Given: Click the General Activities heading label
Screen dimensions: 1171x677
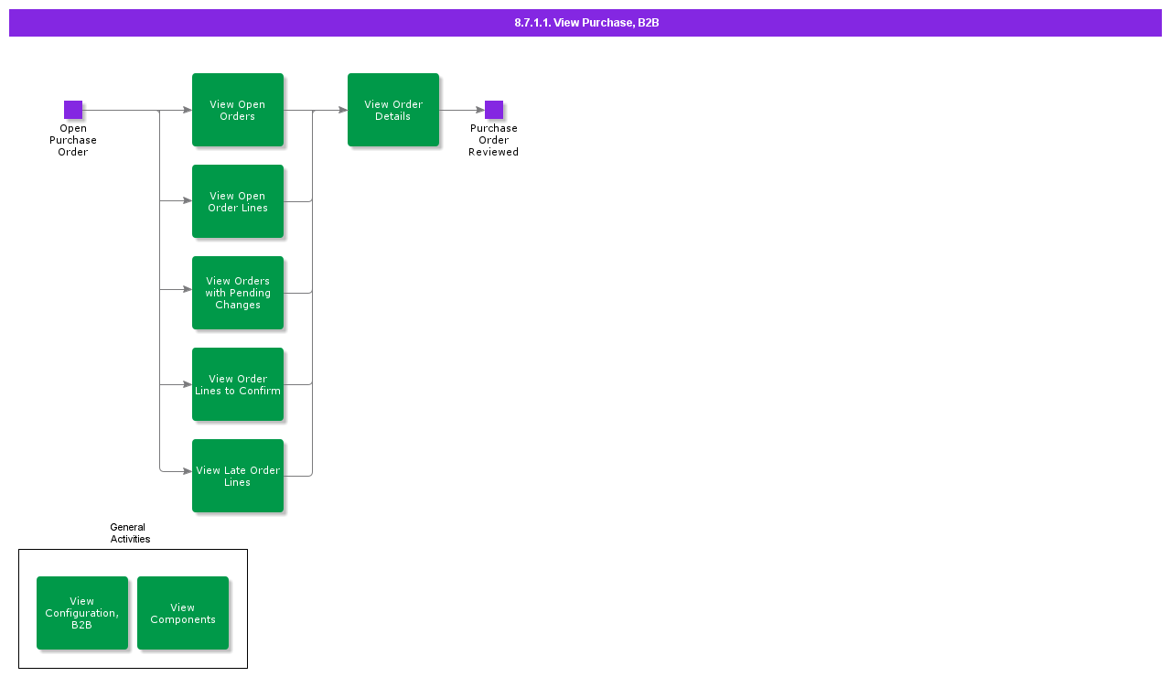Looking at the screenshot, I should click(x=130, y=533).
